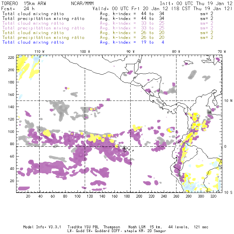Select the purple 'Total cloud mixing ratio' legend line
Viewport: 234px width, 234px height.
(x=33, y=23)
